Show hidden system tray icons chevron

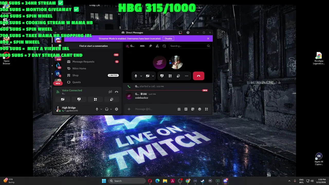(x=289, y=181)
